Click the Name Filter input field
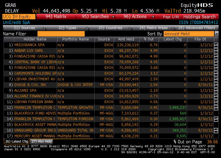221x158 pixels. click(x=61, y=34)
